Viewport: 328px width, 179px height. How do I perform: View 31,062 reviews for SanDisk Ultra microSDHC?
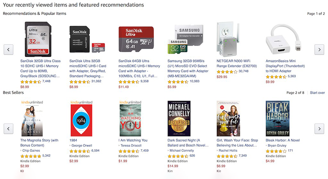tap(96, 81)
